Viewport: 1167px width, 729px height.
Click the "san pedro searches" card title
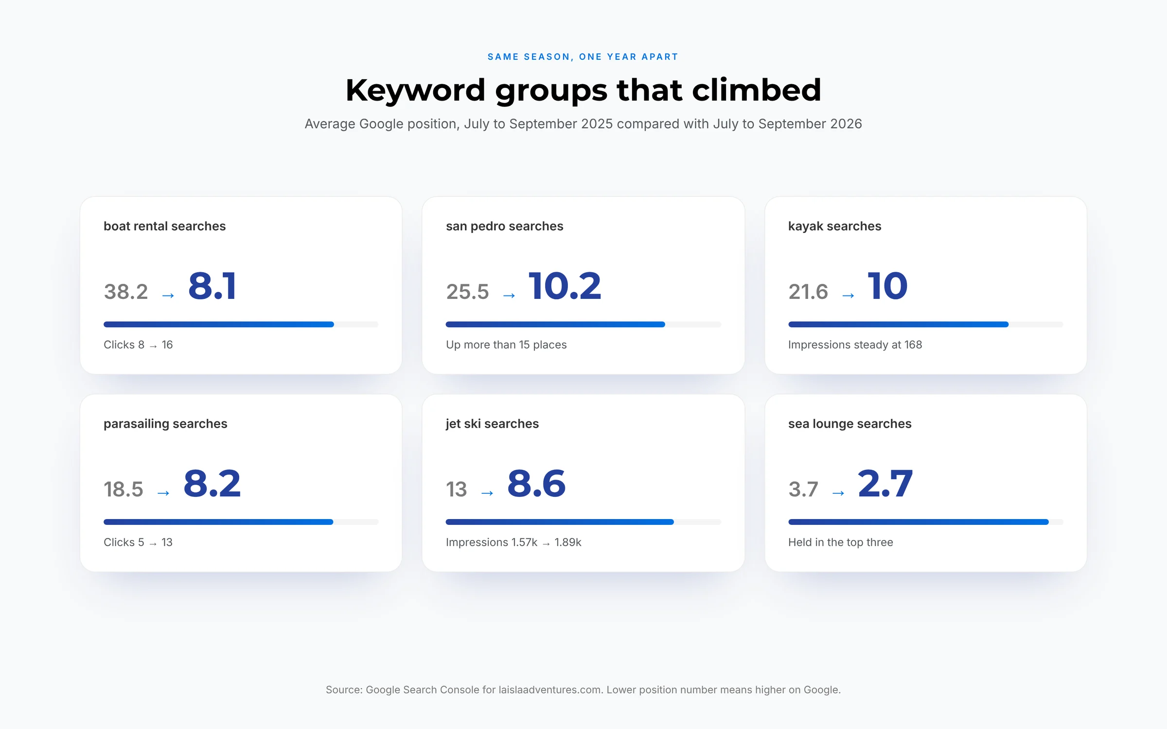504,226
